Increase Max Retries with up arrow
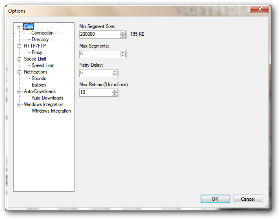This screenshot has width=280, height=219. click(115, 91)
